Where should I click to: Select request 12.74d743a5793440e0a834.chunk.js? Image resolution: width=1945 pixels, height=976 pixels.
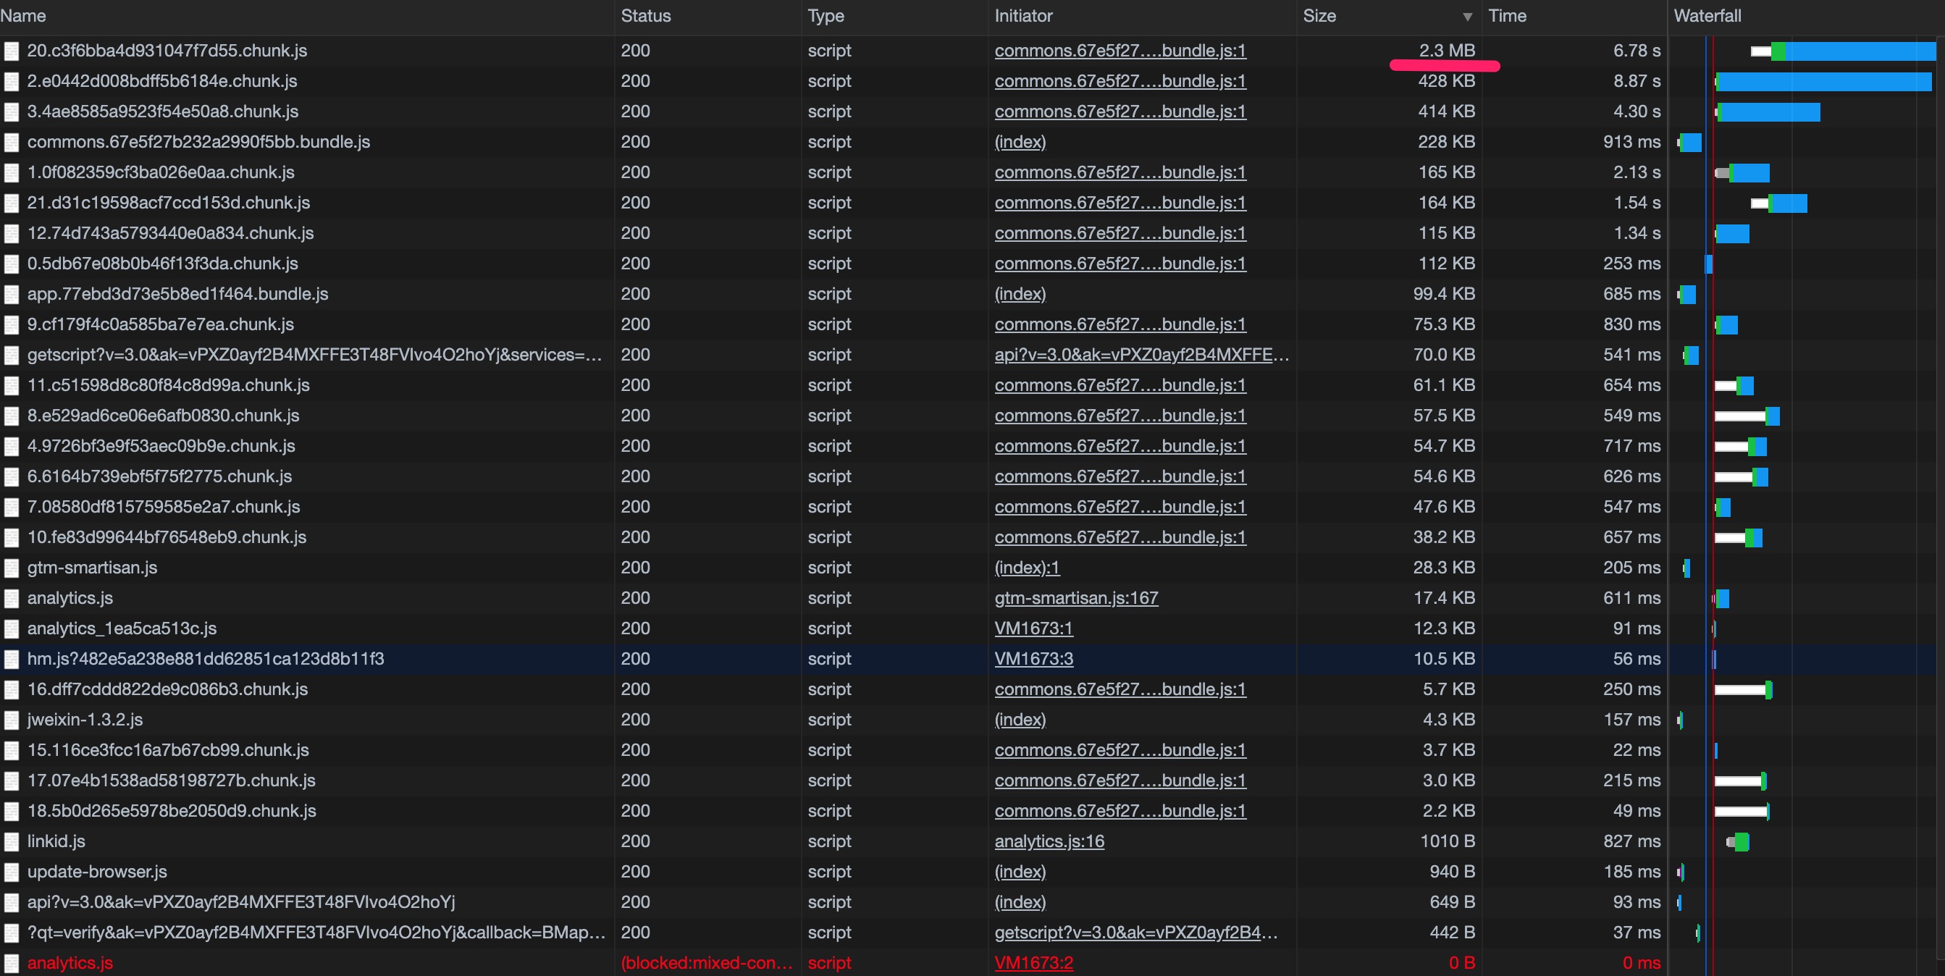(x=170, y=233)
